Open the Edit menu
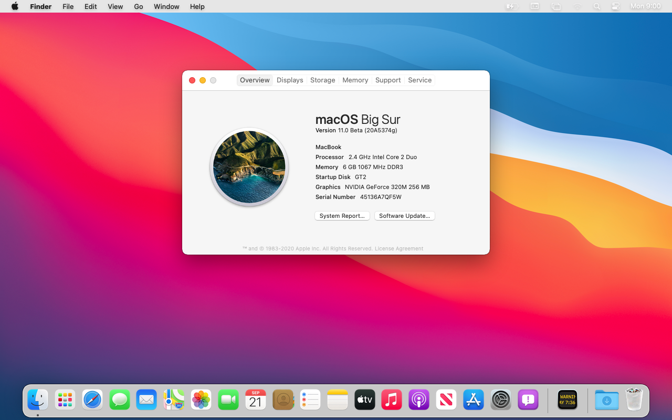This screenshot has width=672, height=420. pyautogui.click(x=91, y=6)
